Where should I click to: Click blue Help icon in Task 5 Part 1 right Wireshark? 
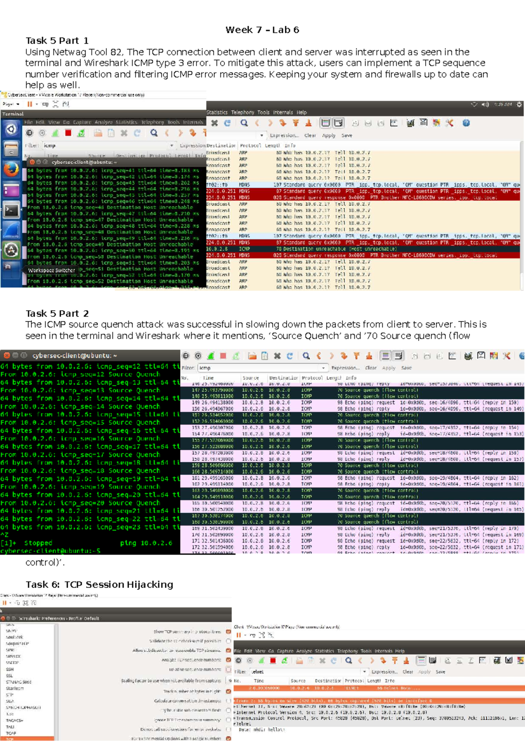pos(466,123)
